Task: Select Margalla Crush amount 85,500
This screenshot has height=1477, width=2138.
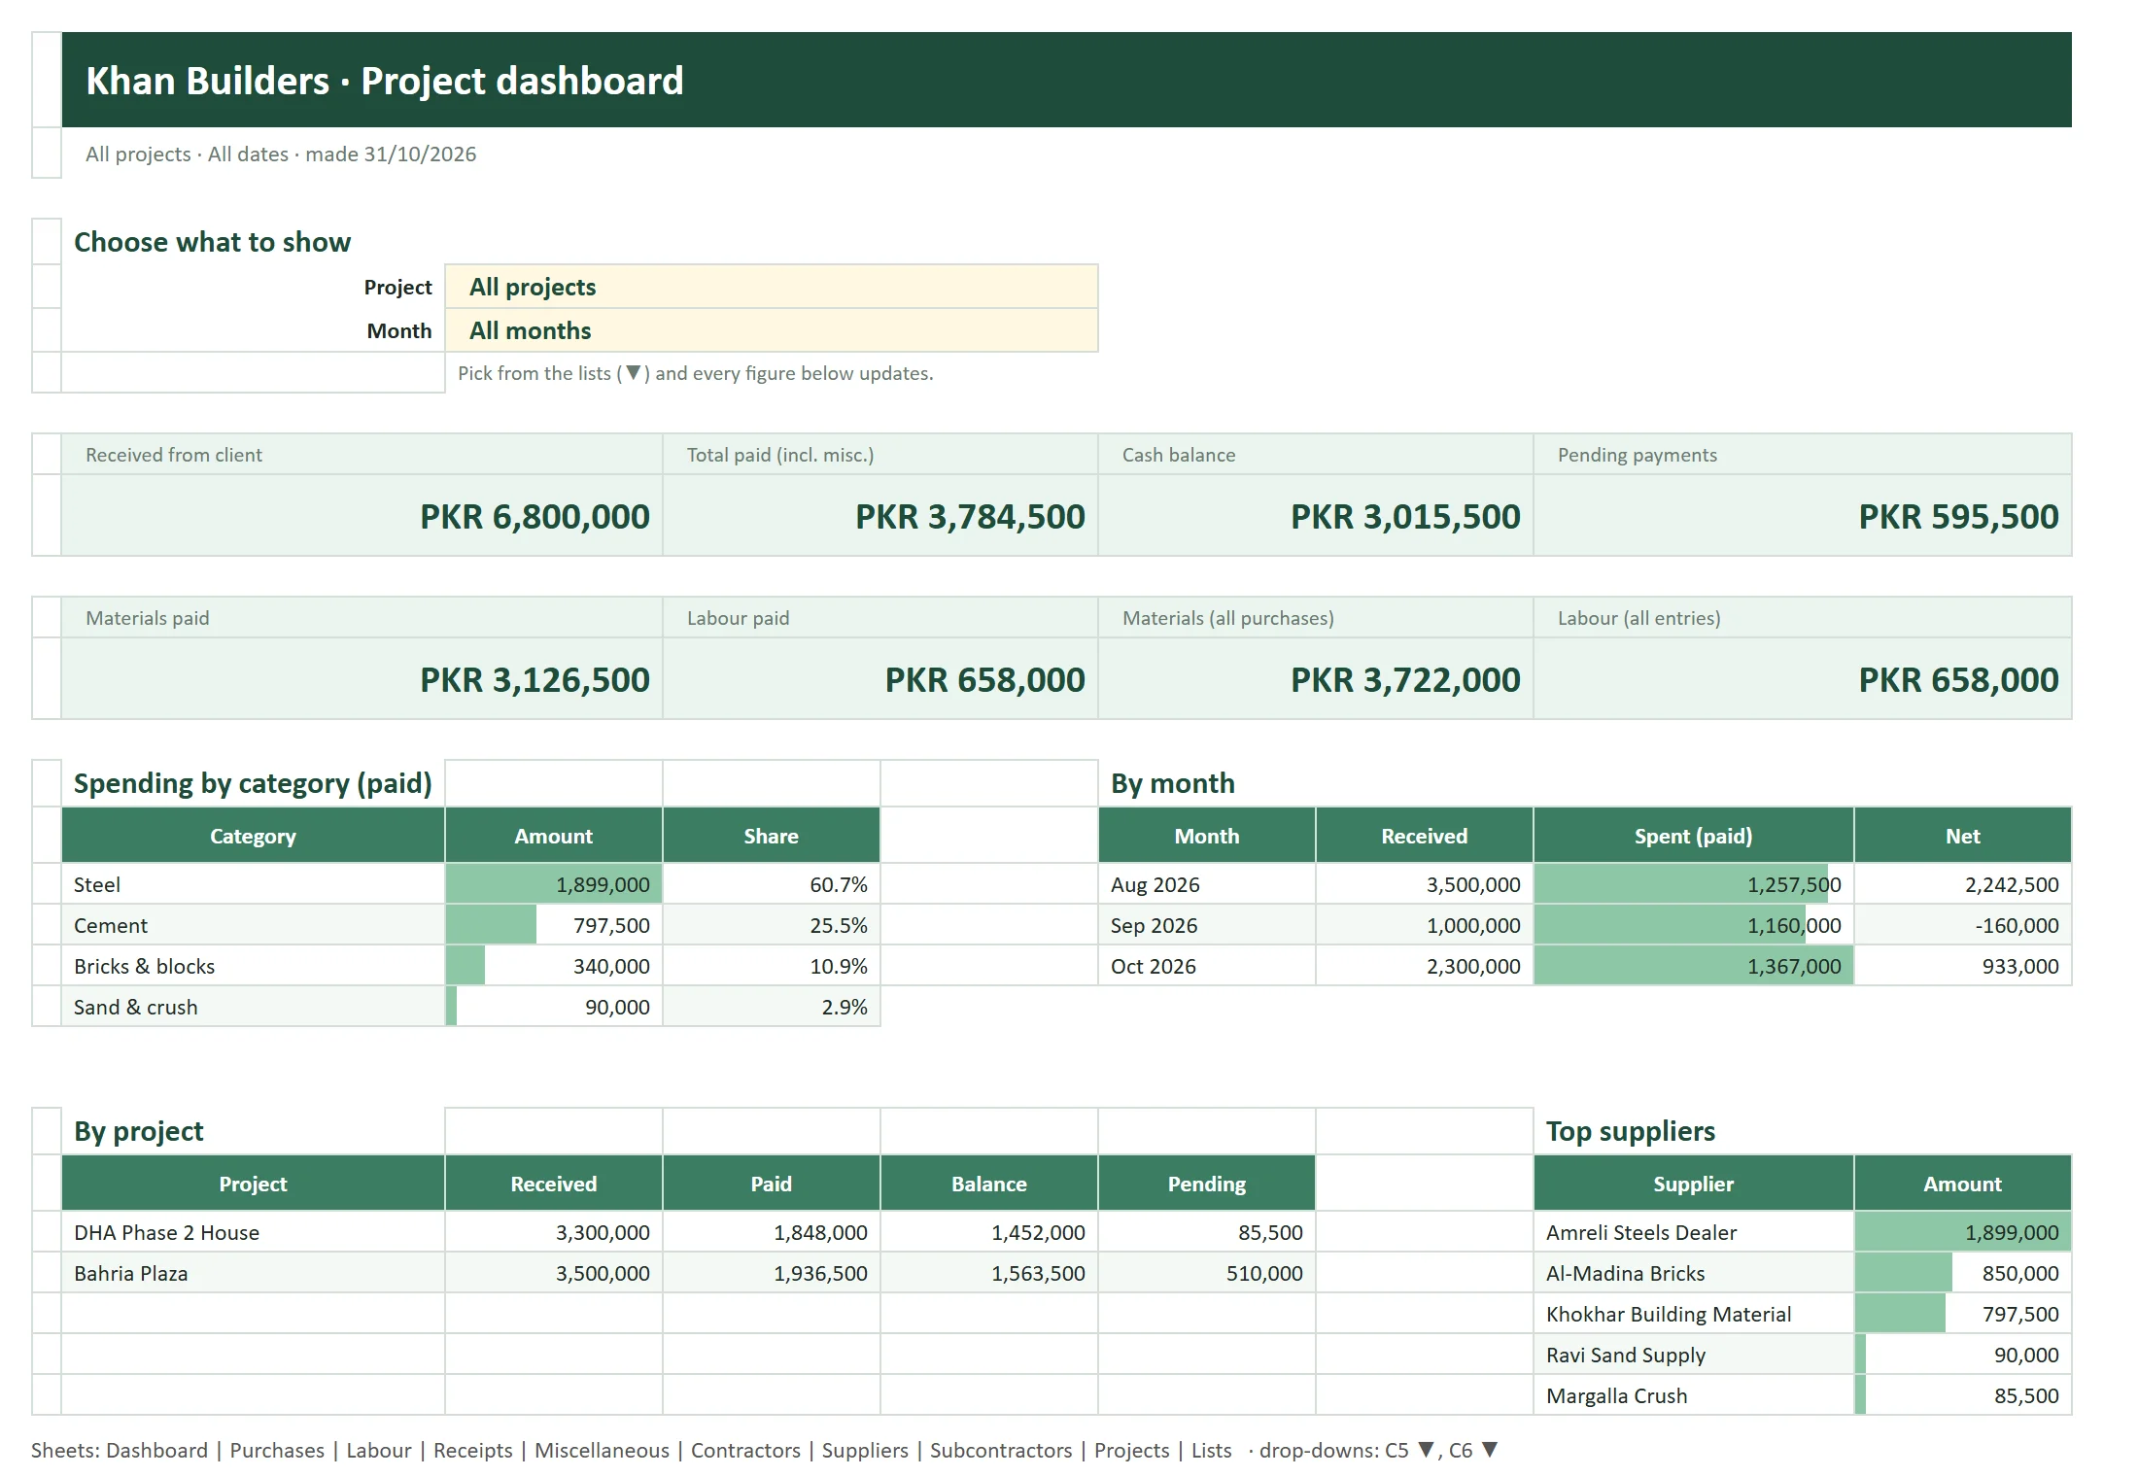Action: [1963, 1395]
